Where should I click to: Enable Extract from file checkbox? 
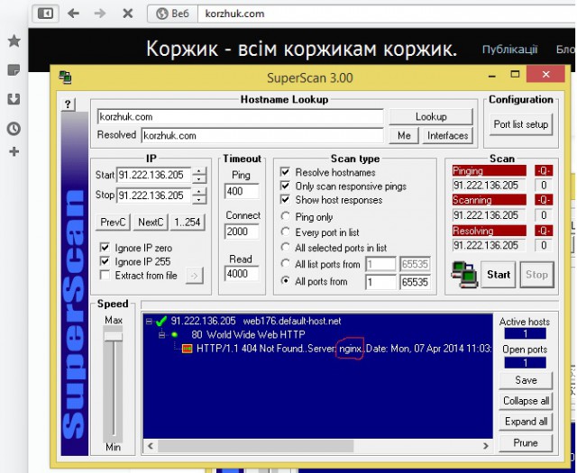[105, 275]
